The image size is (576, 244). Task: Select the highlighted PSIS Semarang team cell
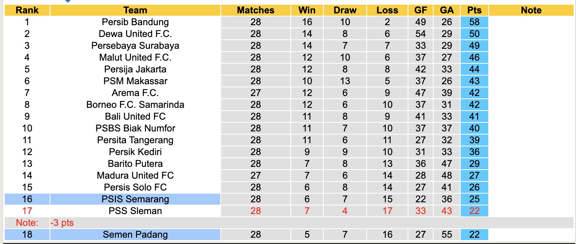tap(135, 199)
